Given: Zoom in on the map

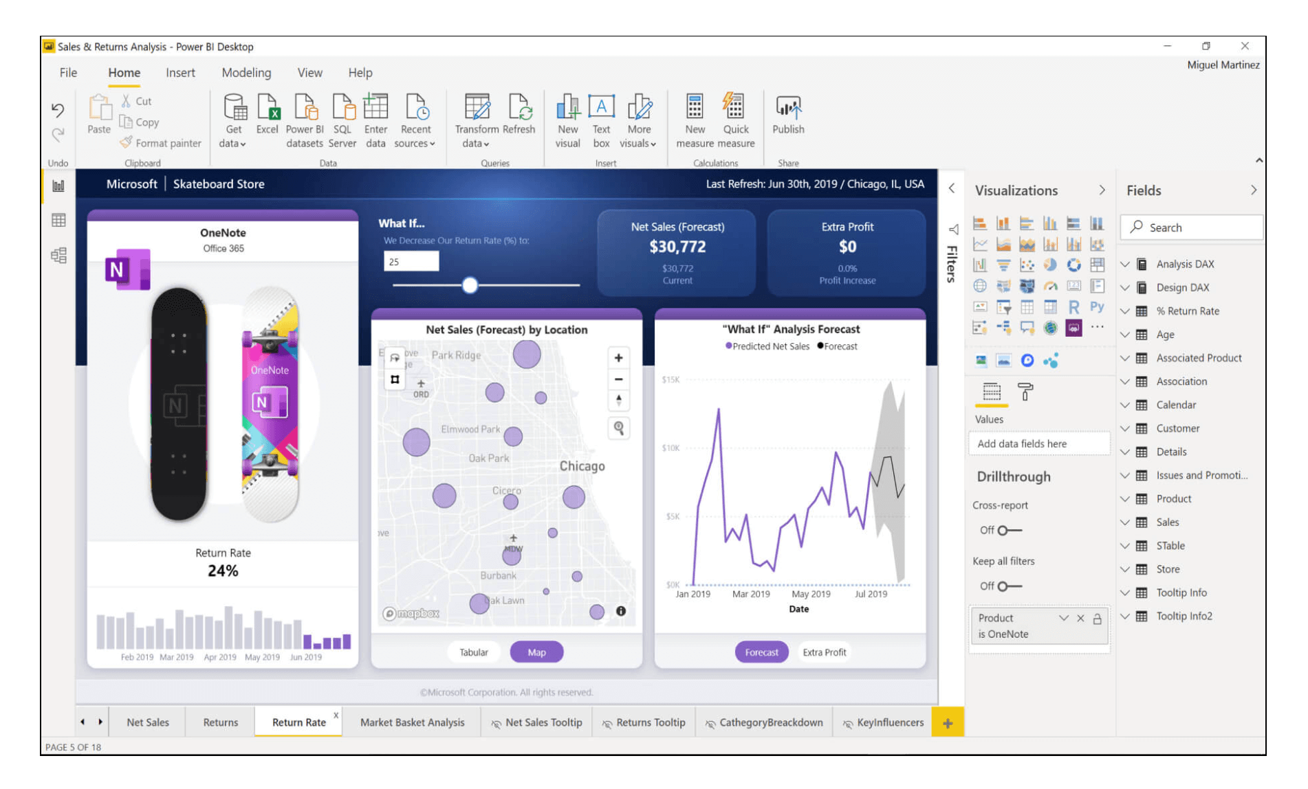Looking at the screenshot, I should pyautogui.click(x=618, y=358).
